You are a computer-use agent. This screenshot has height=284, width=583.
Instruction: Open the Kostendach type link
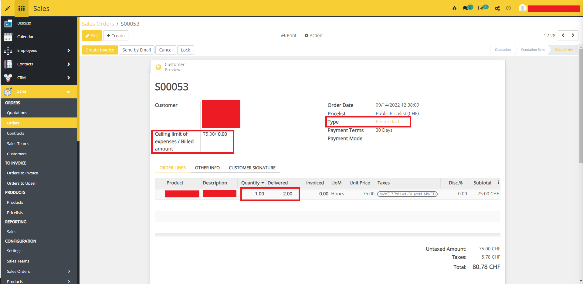[x=388, y=122]
